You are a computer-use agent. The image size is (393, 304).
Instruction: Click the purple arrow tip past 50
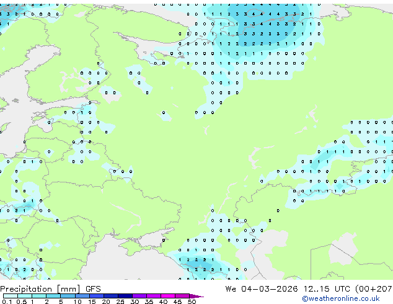[196, 296]
